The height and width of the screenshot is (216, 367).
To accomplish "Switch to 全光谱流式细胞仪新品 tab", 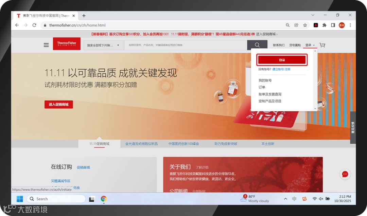I will [x=141, y=144].
